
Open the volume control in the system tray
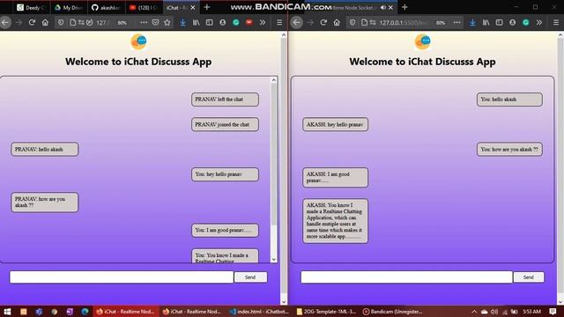pos(494,312)
